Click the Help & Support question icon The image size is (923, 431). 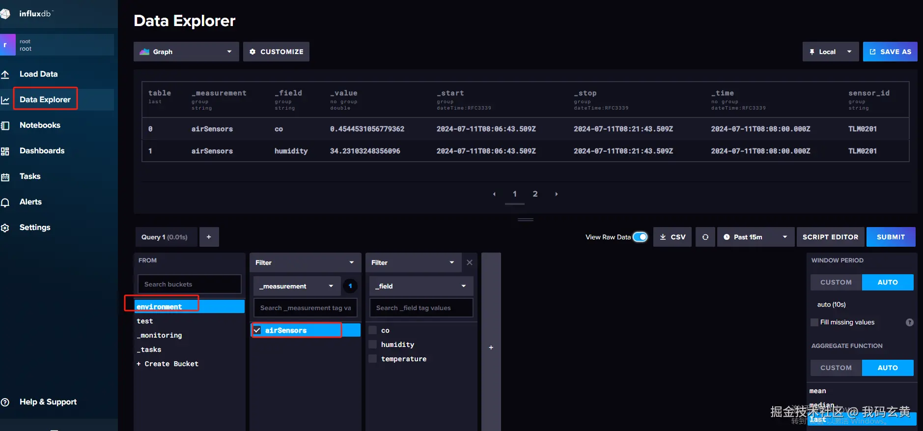[5, 402]
